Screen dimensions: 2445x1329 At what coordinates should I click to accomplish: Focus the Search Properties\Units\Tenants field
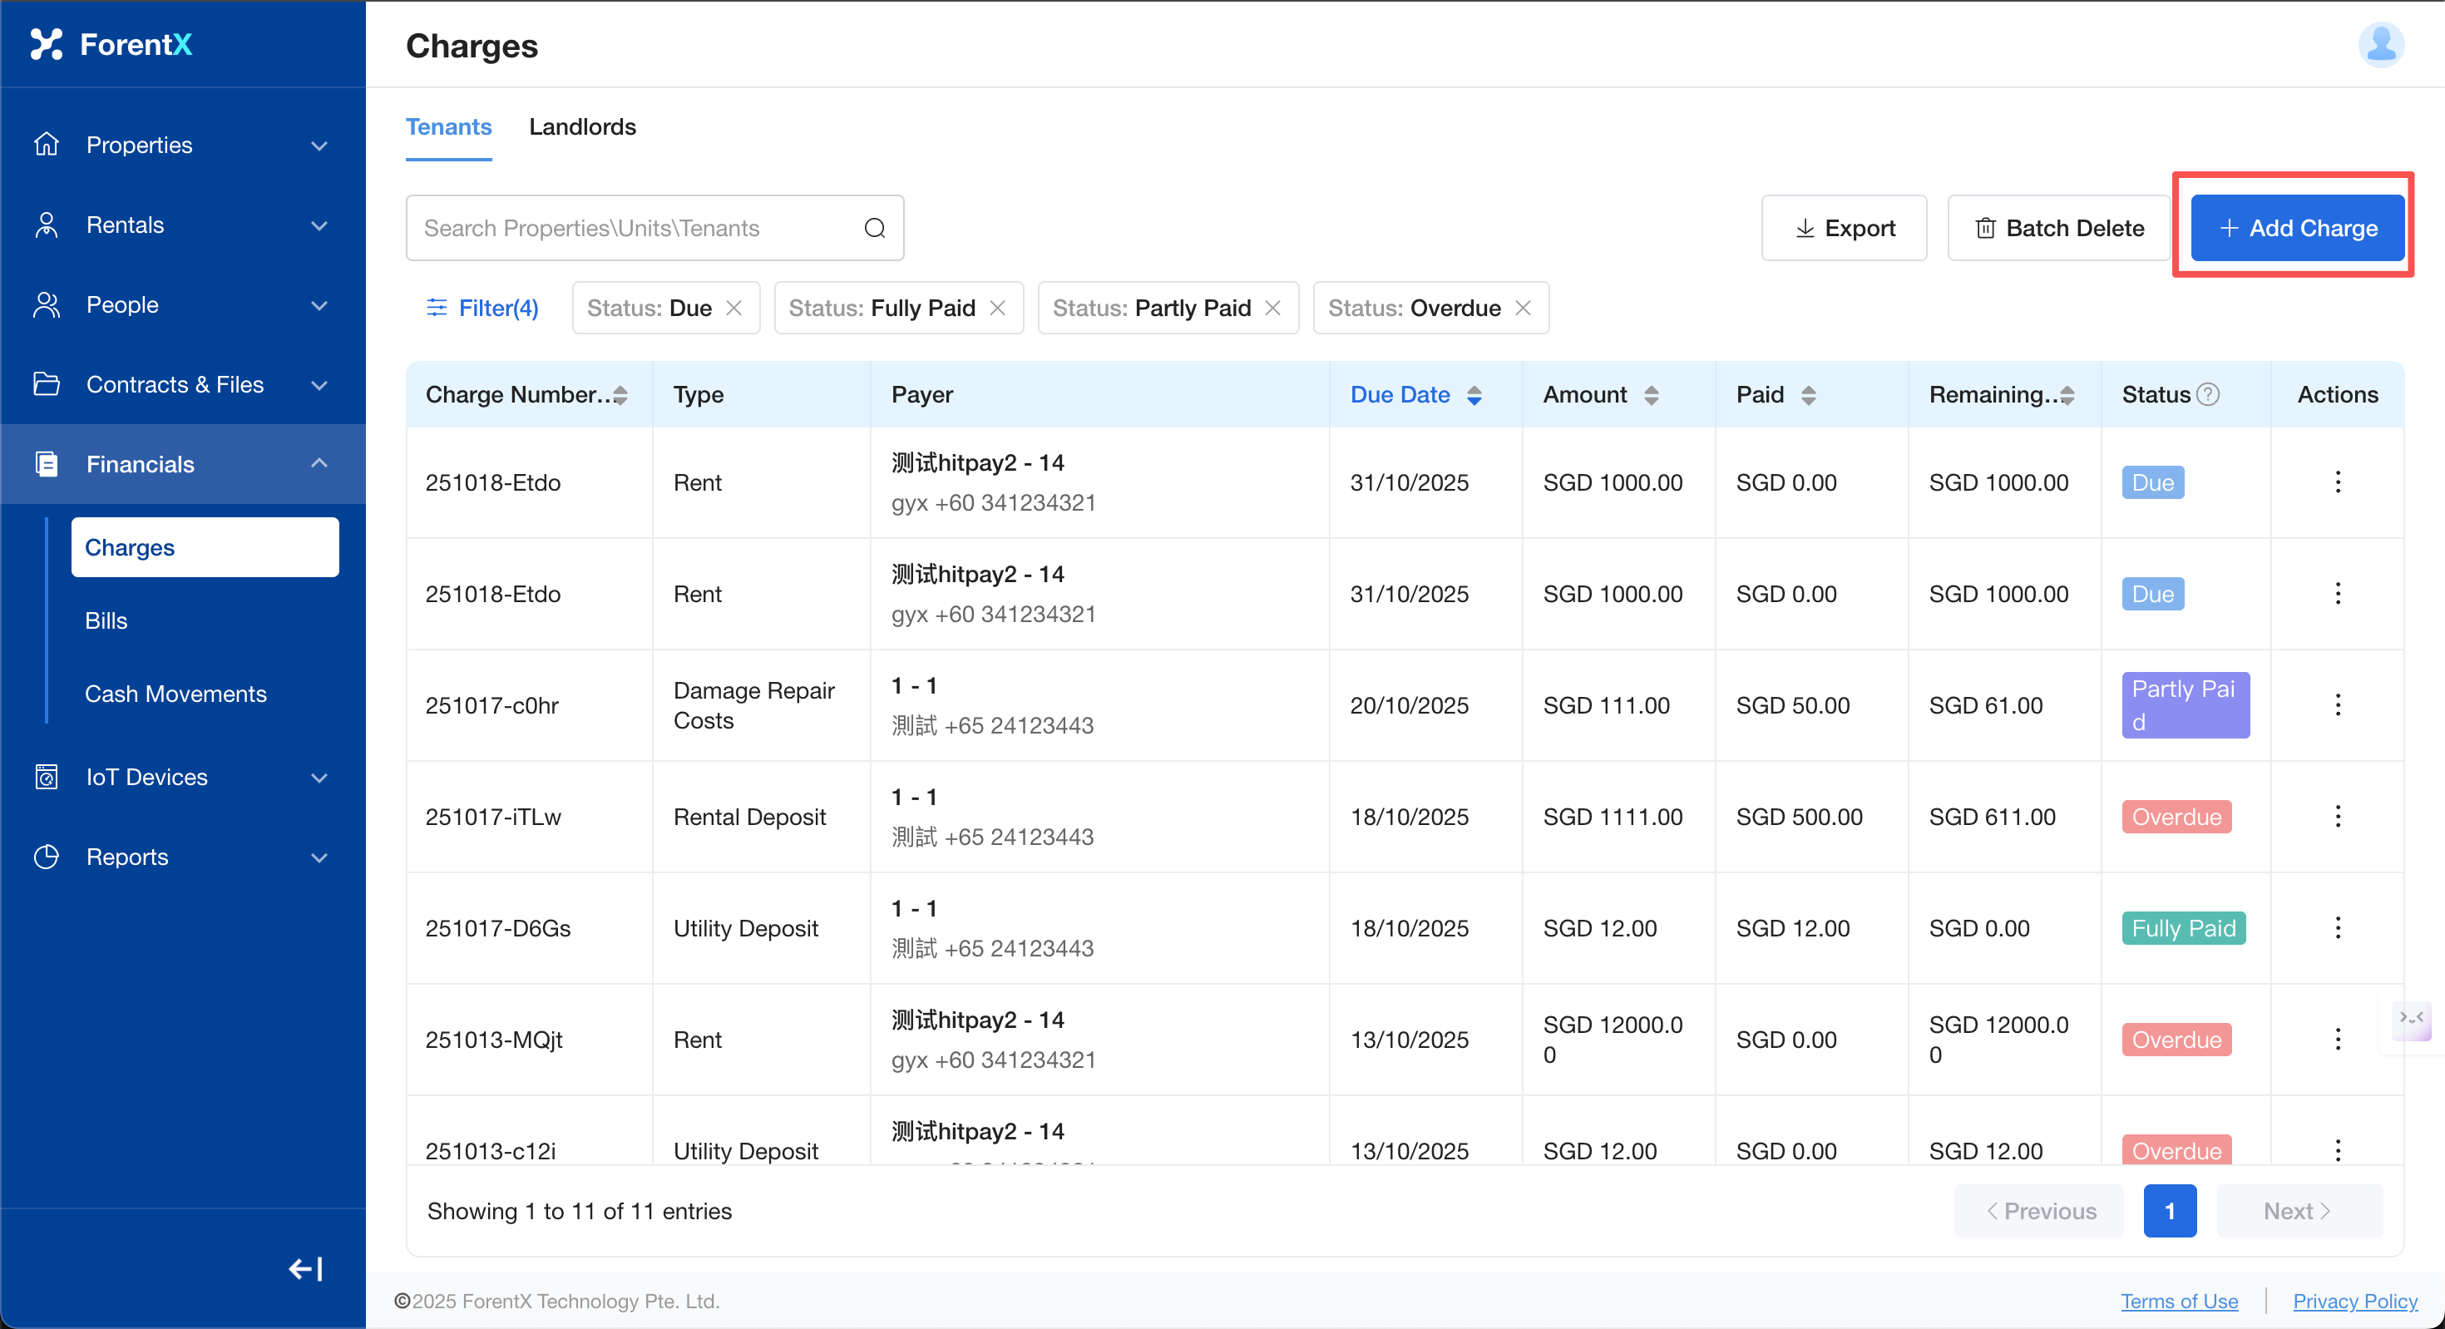pos(636,228)
